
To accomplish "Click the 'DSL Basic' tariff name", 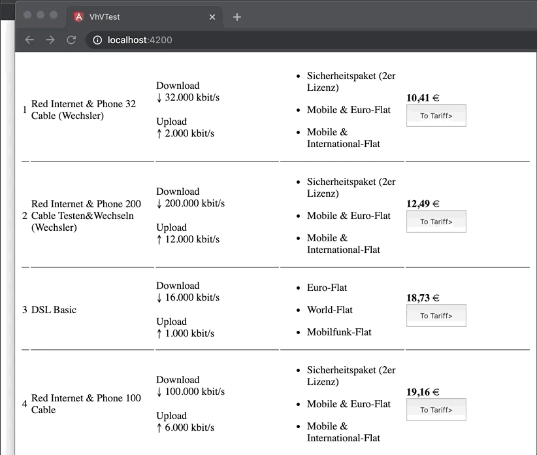I will pyautogui.click(x=54, y=310).
